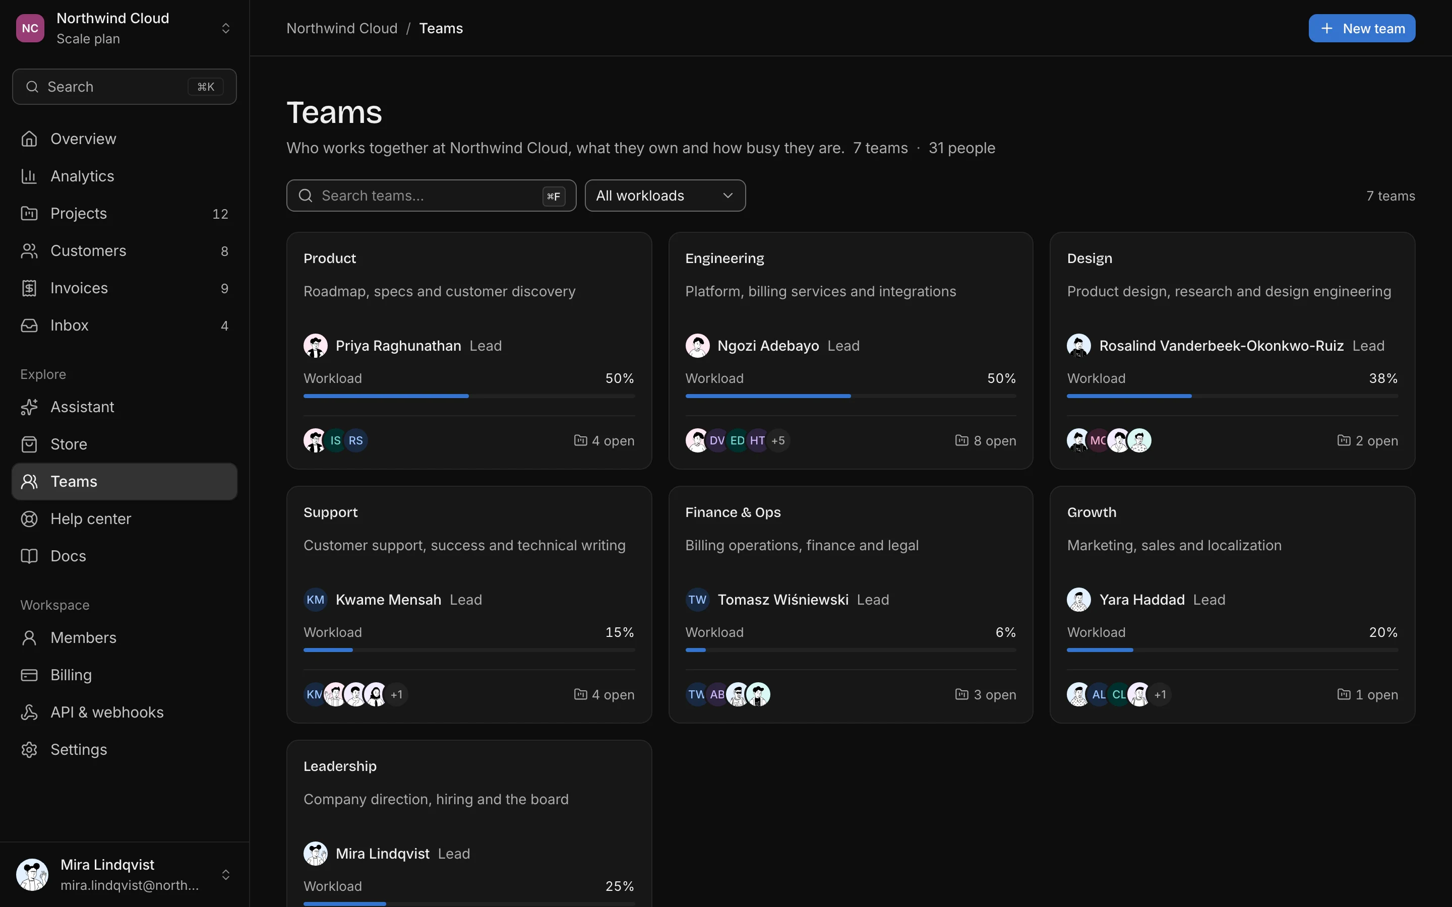Viewport: 1452px width, 907px height.
Task: Open the Mira Lindqvist account menu chevron
Action: click(225, 875)
